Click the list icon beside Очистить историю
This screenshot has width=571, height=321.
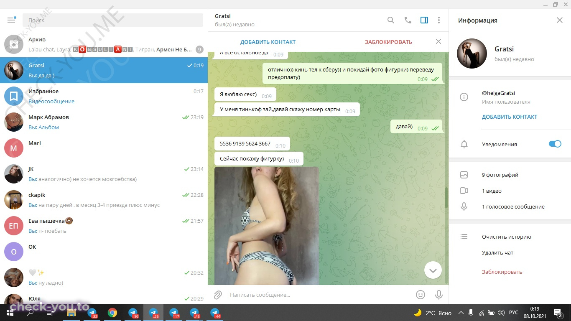464,237
